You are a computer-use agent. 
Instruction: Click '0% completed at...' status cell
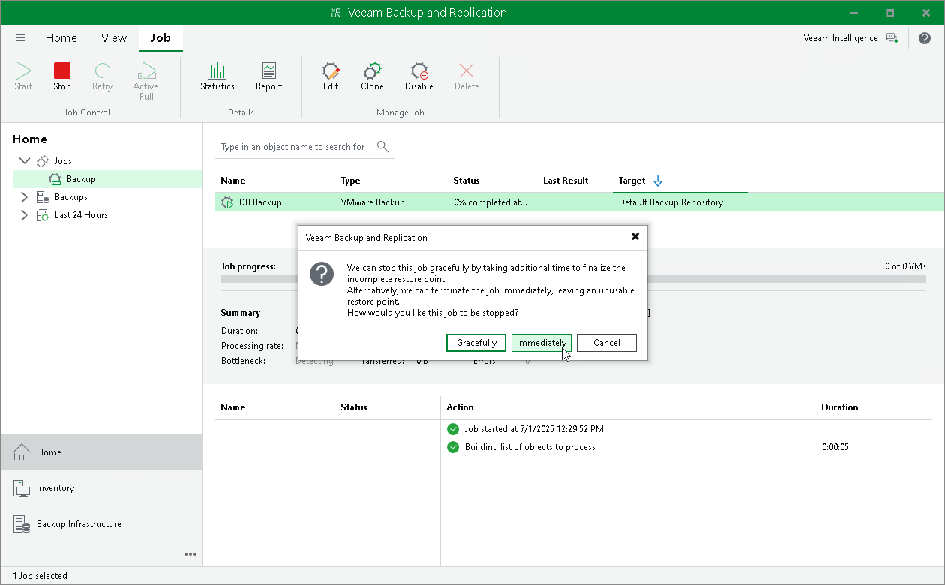[490, 202]
